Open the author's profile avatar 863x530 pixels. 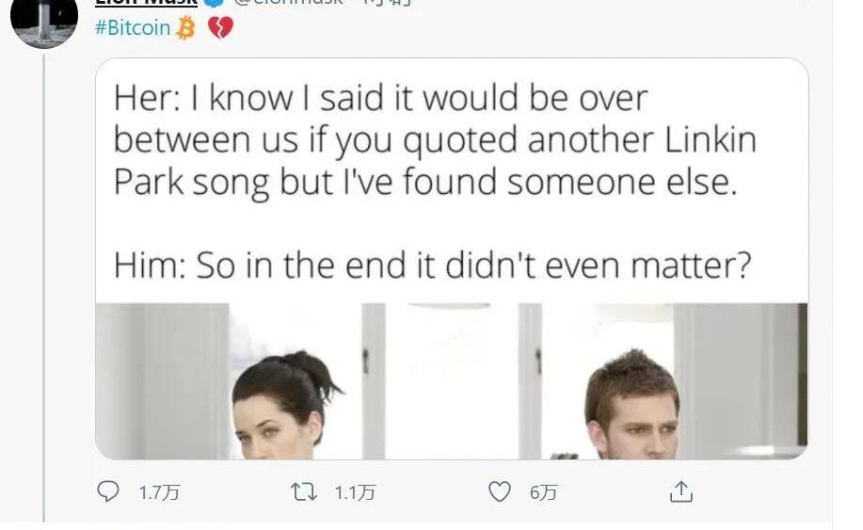(43, 21)
